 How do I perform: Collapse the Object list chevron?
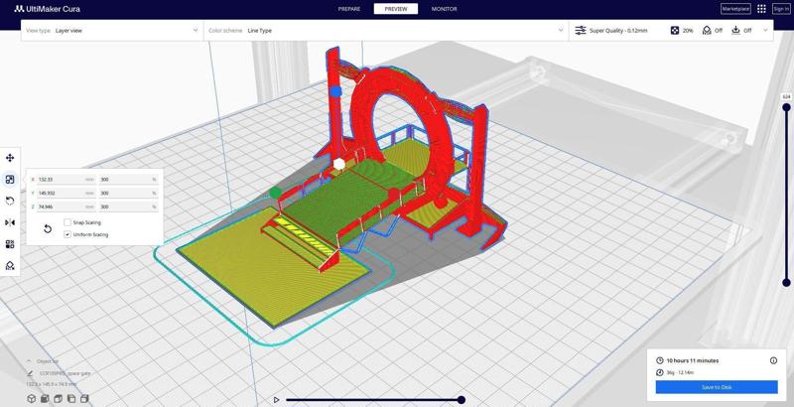tap(29, 361)
